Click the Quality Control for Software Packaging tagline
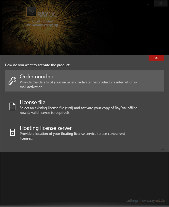Image resolution: width=169 pixels, height=207 pixels. pyautogui.click(x=42, y=23)
